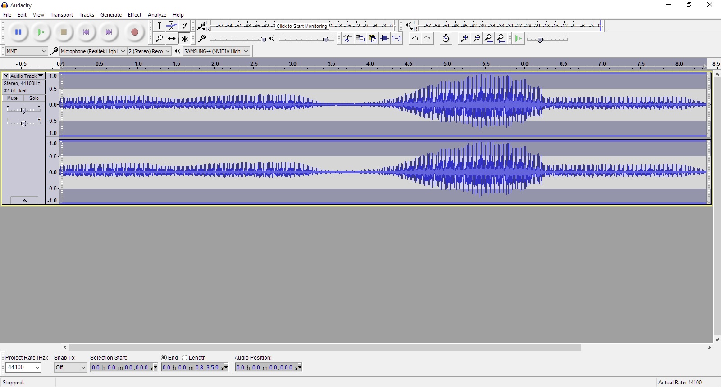
Task: Zoom out of the waveform
Action: [x=476, y=38]
